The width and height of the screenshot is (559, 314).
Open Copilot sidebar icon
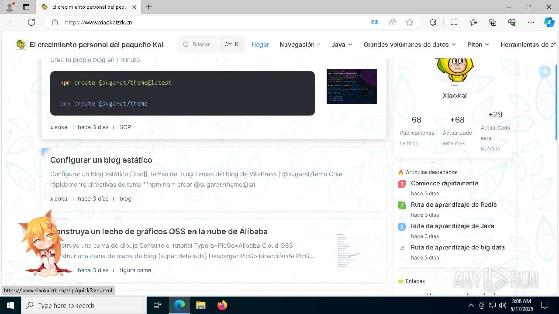(x=549, y=22)
